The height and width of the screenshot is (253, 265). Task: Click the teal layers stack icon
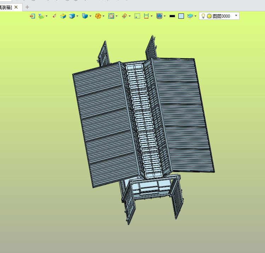tap(190, 16)
